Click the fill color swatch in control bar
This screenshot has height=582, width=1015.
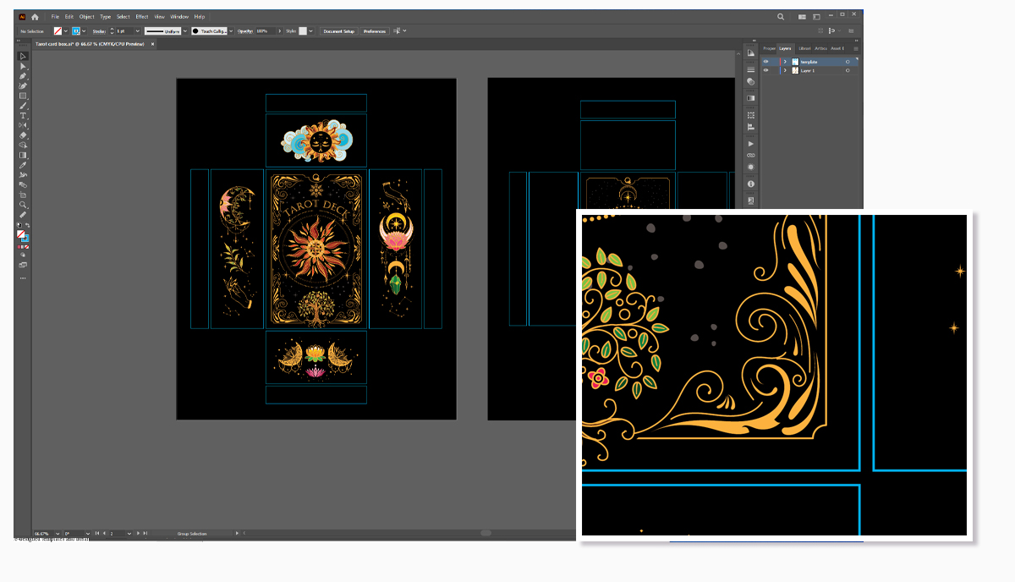(x=58, y=31)
